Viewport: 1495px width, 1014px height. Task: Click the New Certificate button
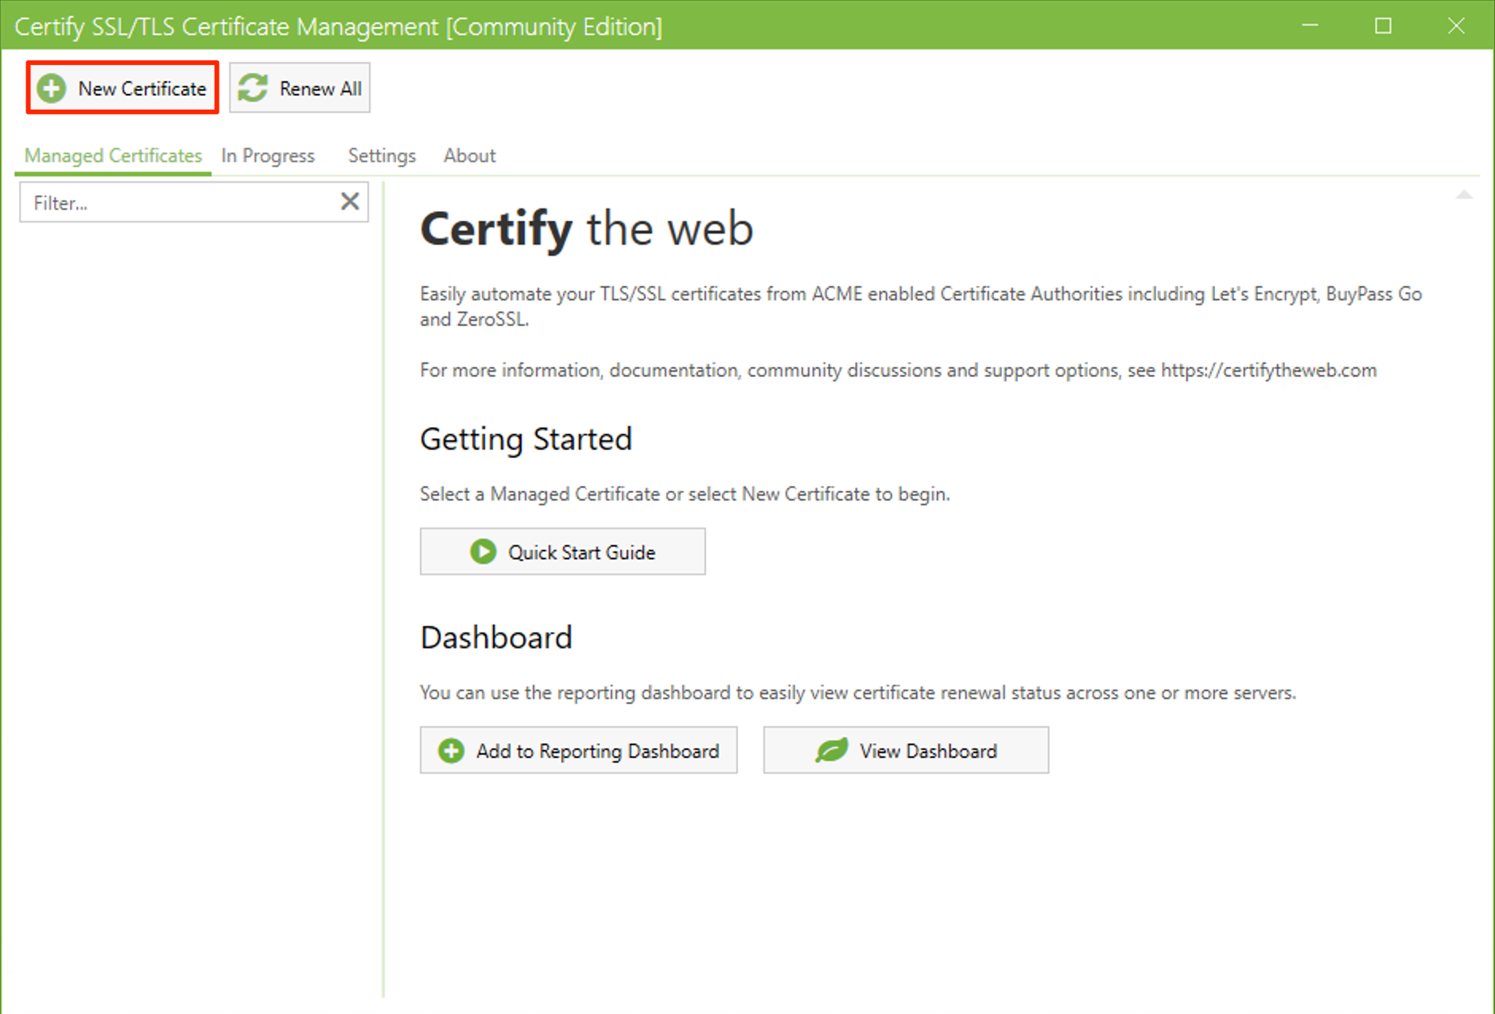(x=122, y=87)
